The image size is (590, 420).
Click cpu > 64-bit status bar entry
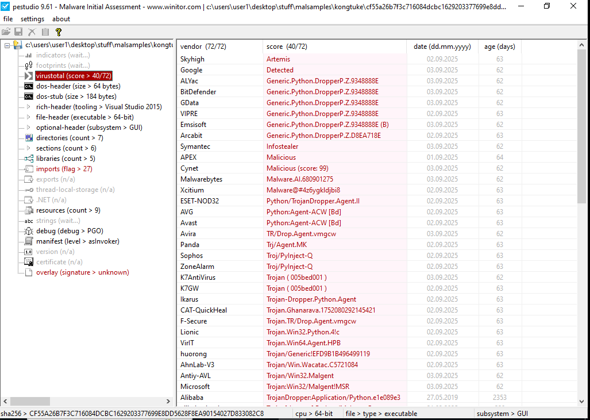coord(314,414)
